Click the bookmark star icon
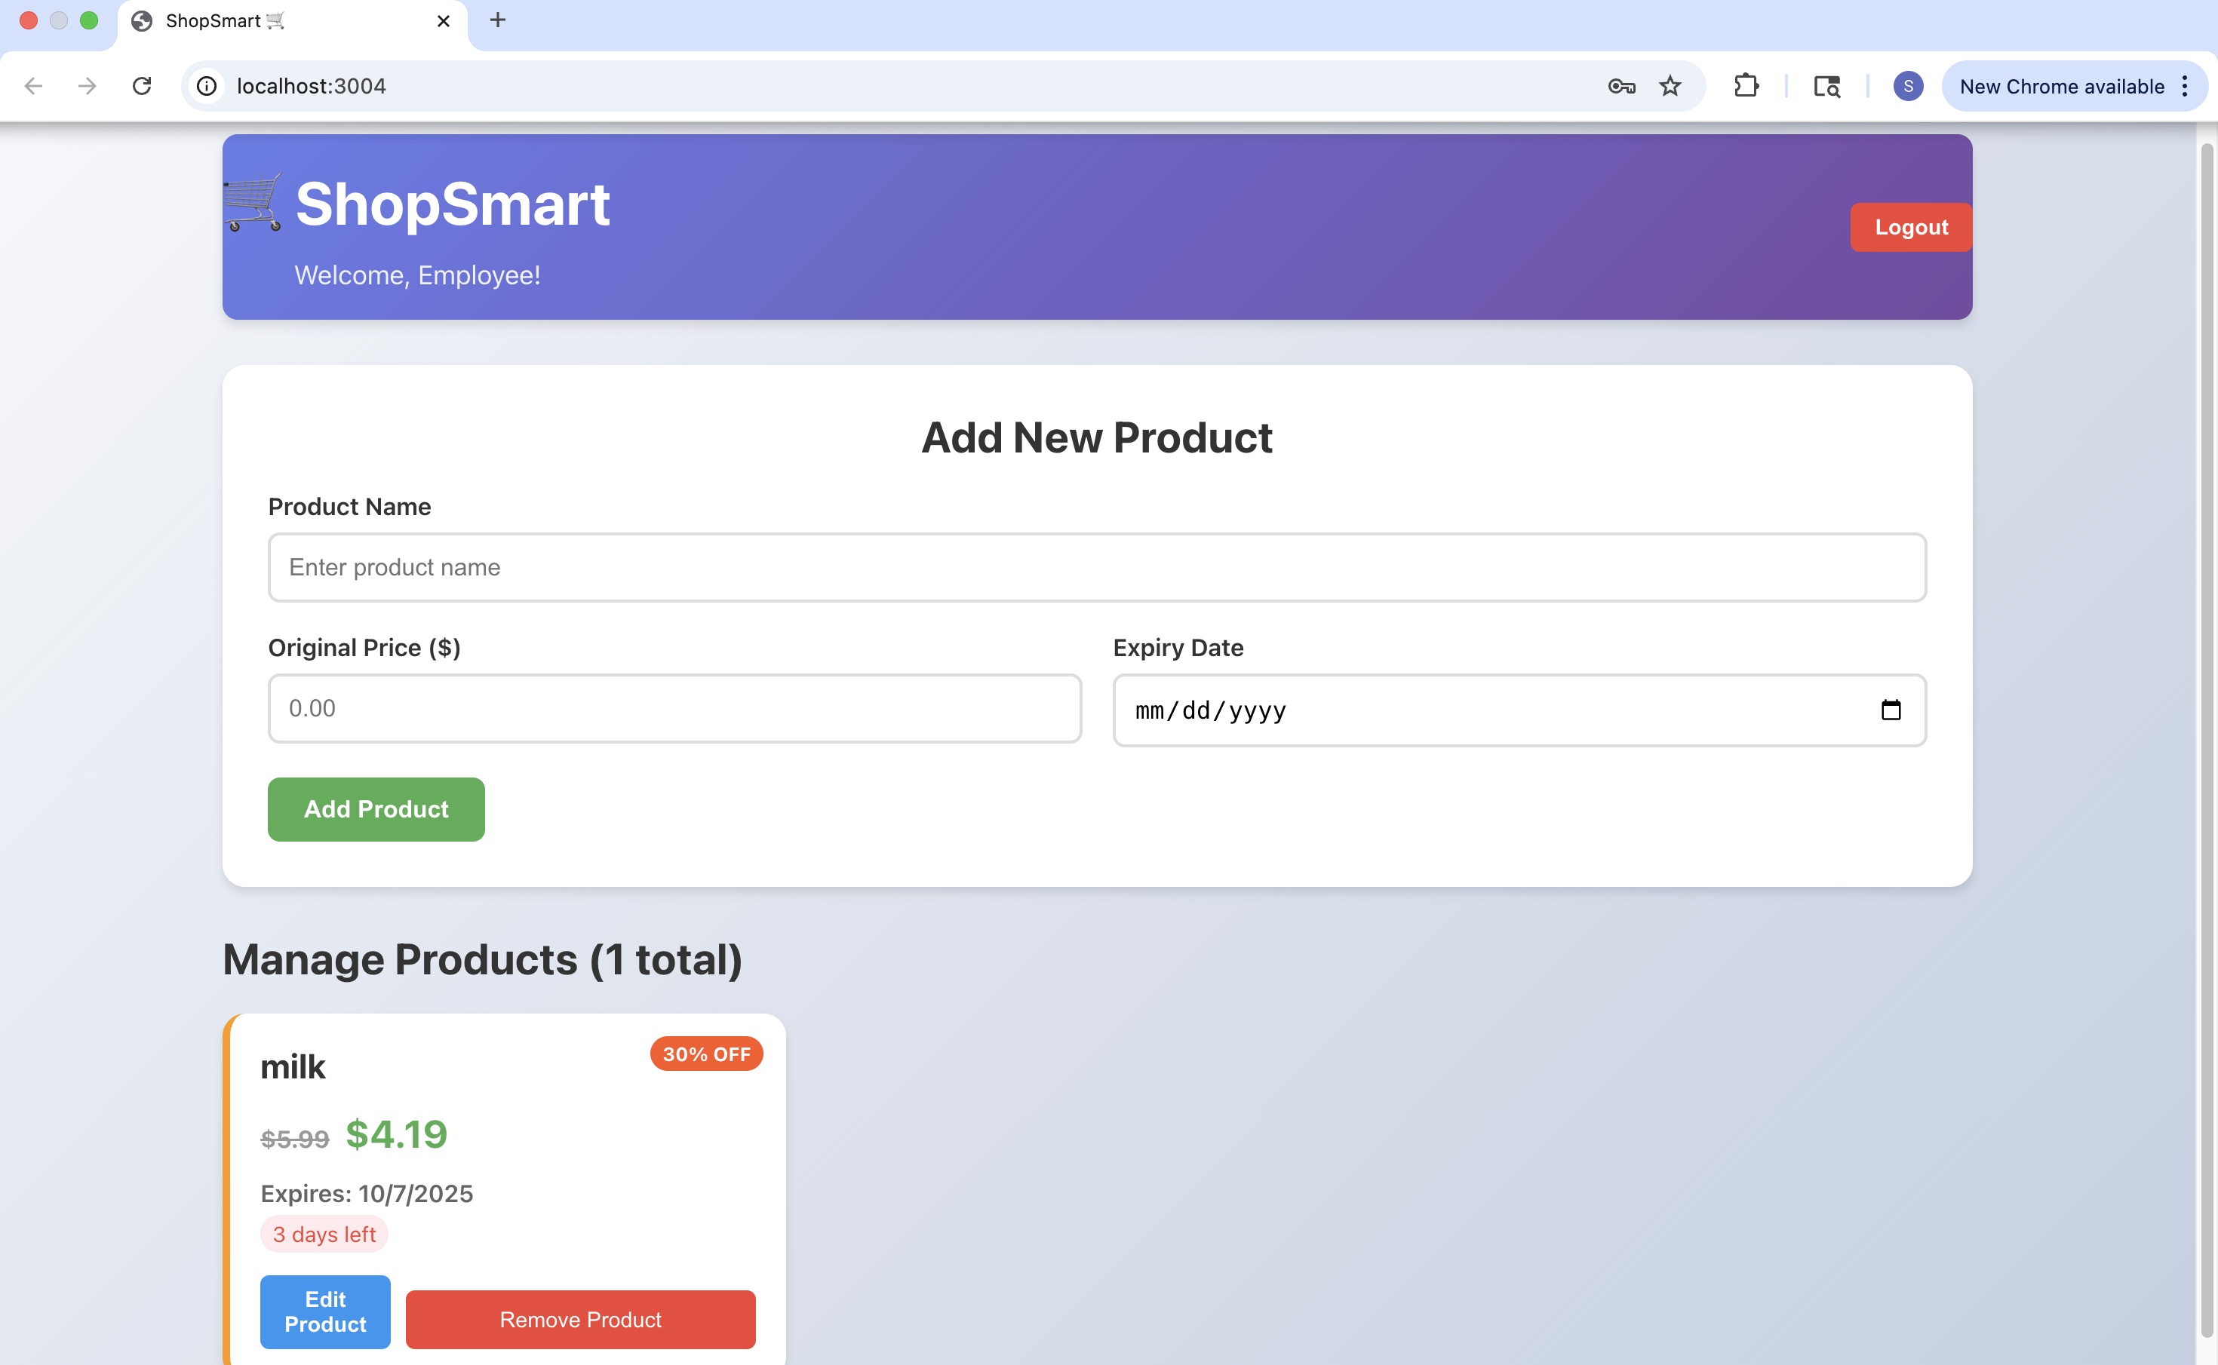2218x1365 pixels. click(1670, 86)
